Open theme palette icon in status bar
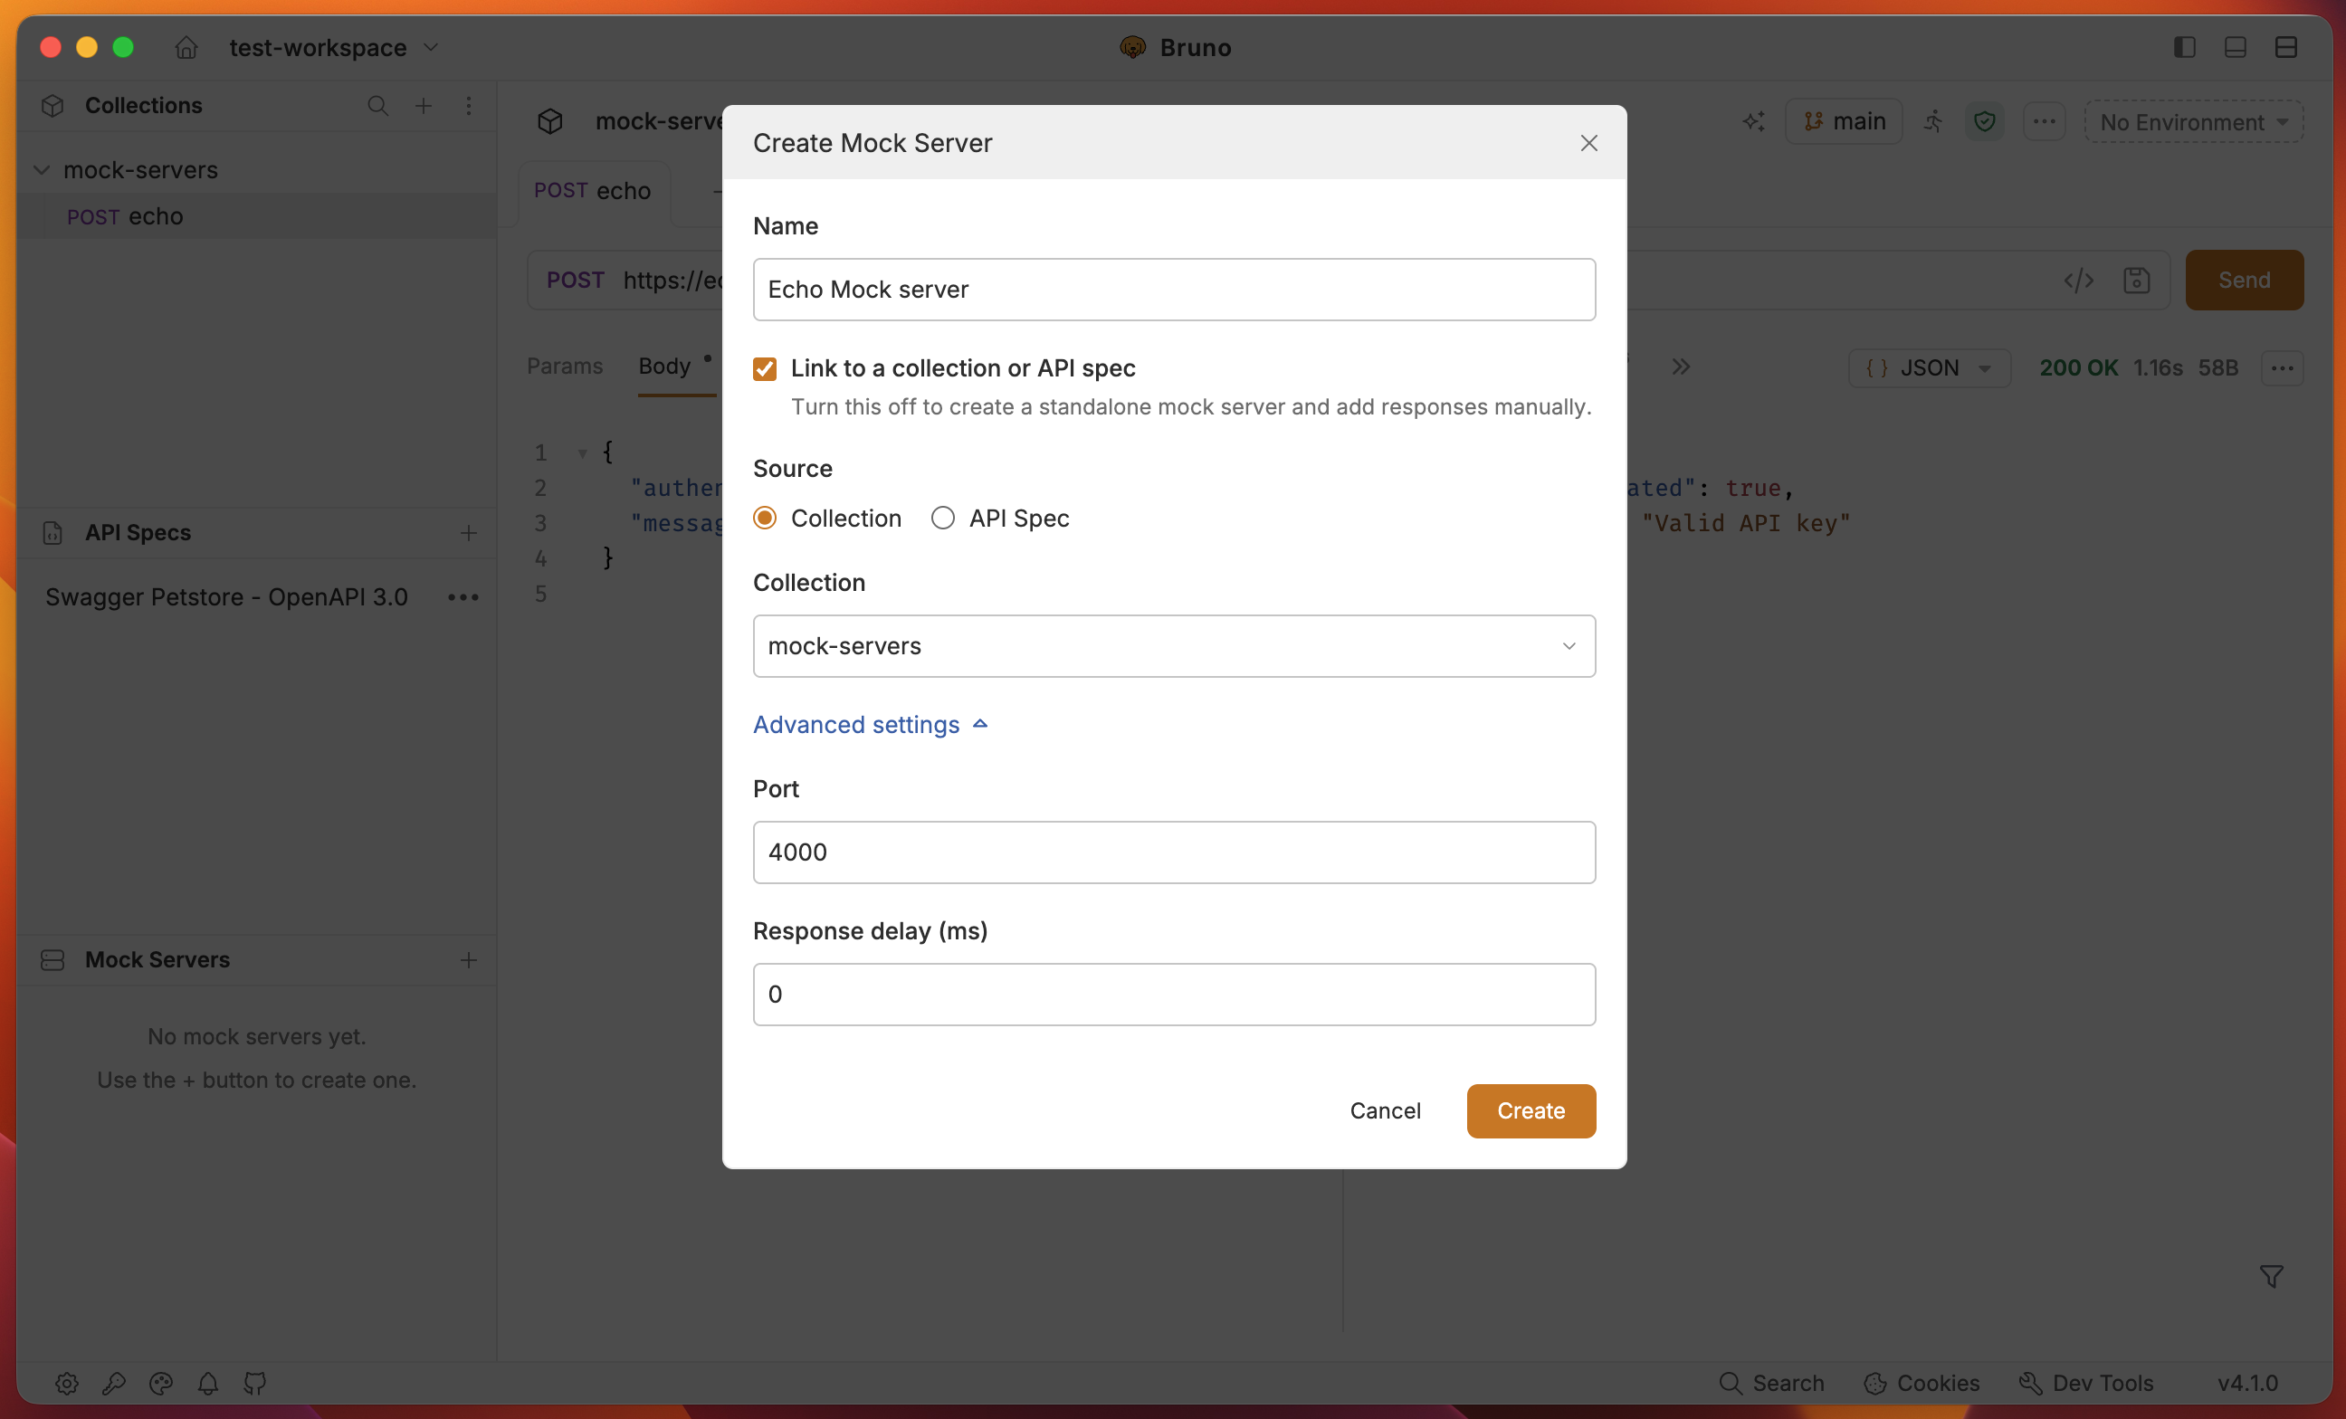Screen dimensions: 2346x1419 pos(161,1383)
